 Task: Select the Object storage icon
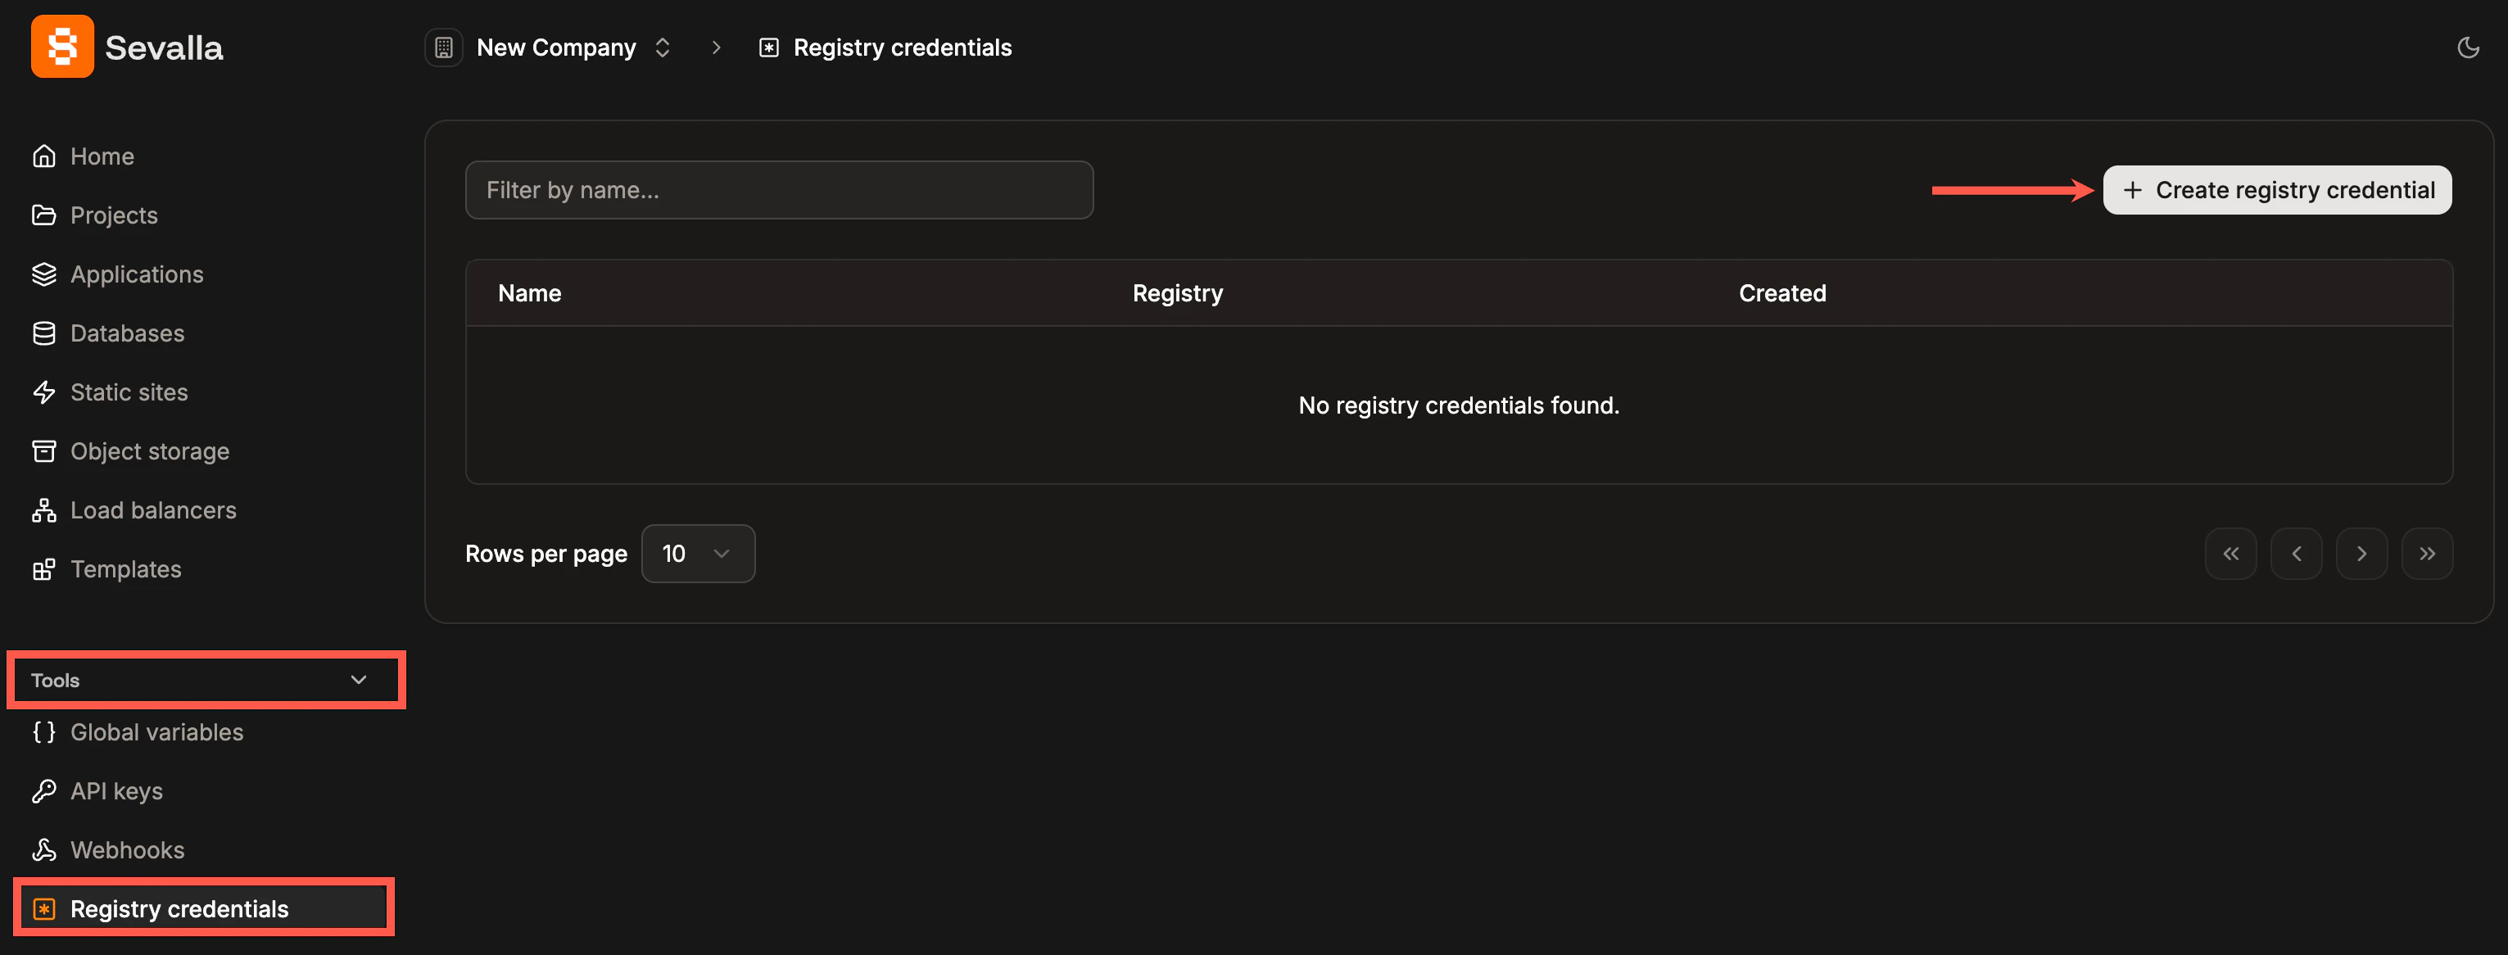(43, 450)
